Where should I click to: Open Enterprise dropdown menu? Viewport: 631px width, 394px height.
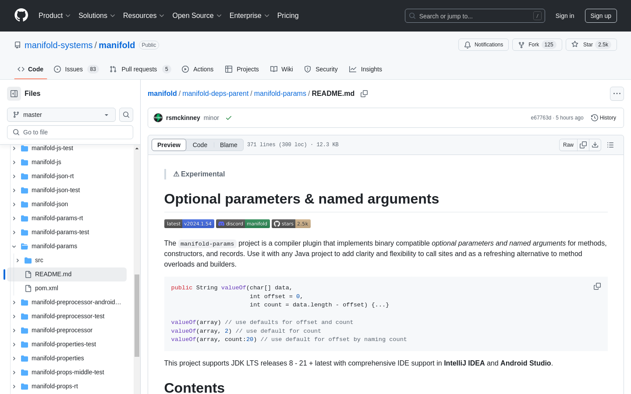tap(249, 16)
